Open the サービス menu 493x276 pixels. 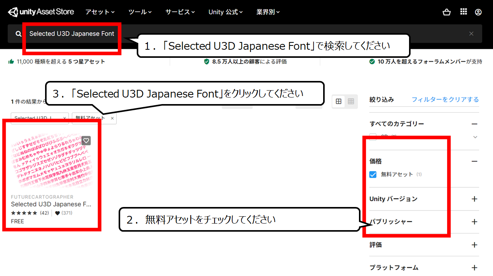[x=180, y=12]
